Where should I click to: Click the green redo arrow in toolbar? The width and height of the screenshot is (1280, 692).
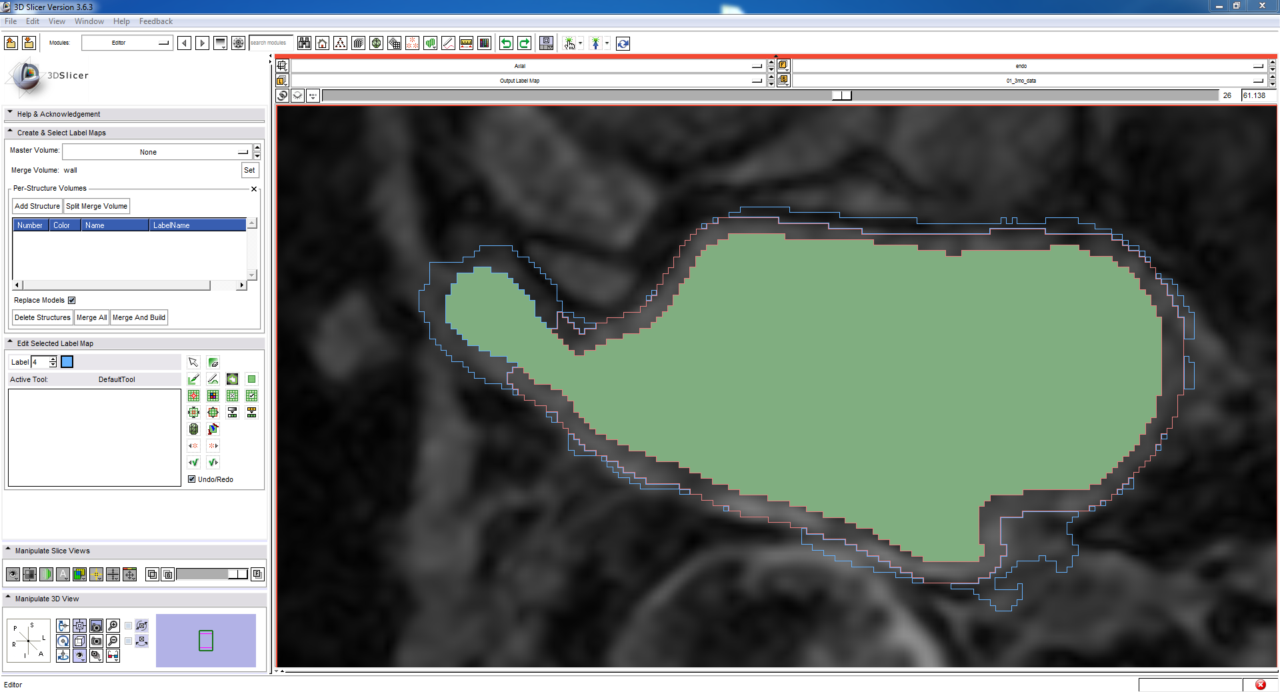525,43
